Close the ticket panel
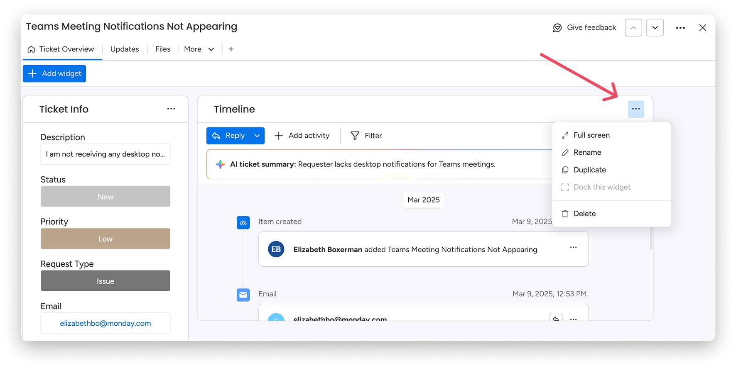 coord(703,28)
